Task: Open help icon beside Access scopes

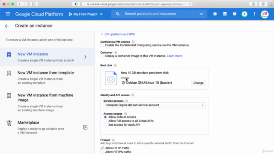Action: [x=125, y=114]
